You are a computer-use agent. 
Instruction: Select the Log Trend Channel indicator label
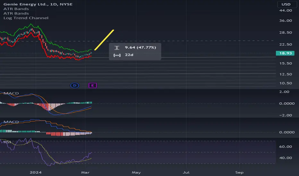pyautogui.click(x=26, y=18)
